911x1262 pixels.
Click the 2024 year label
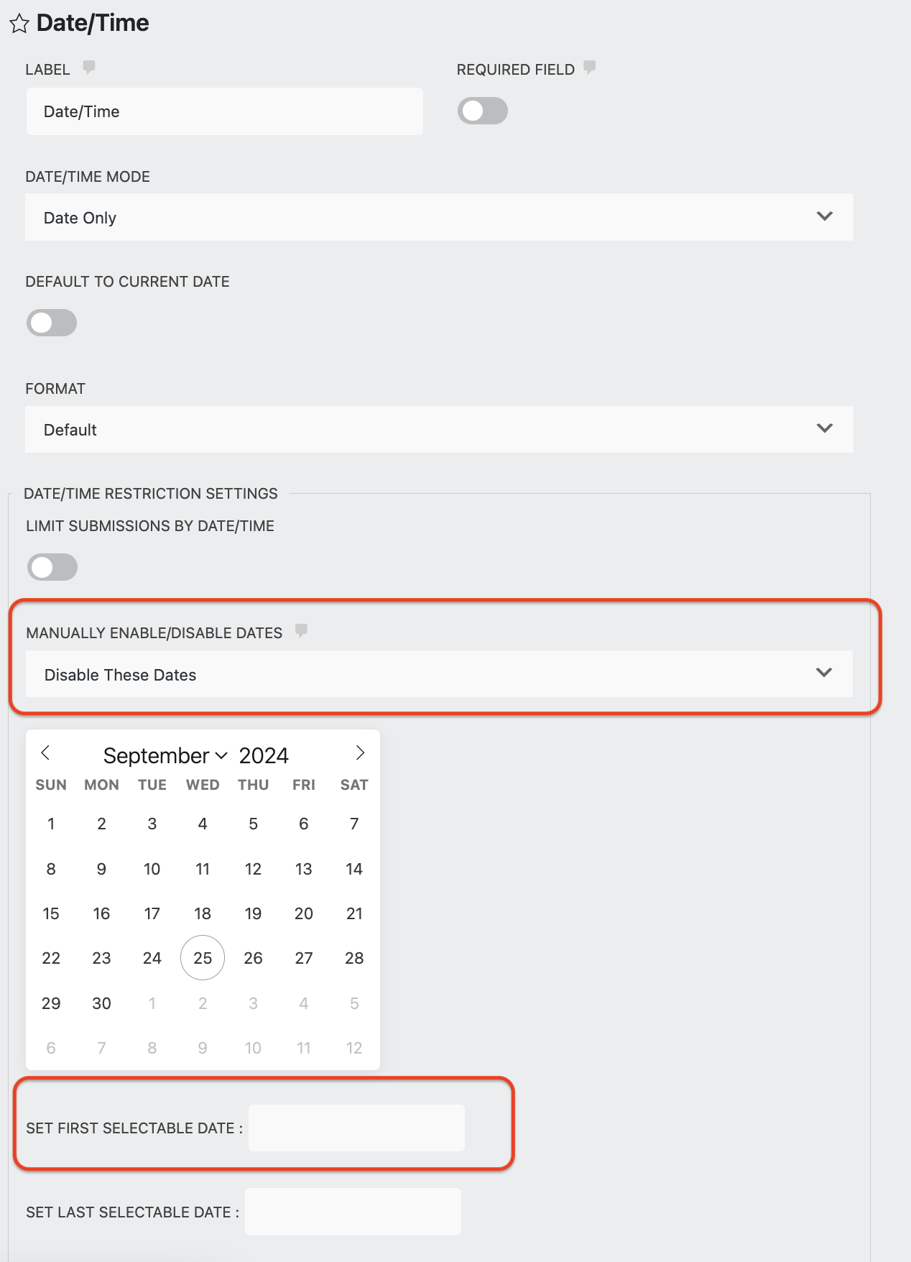click(x=264, y=755)
